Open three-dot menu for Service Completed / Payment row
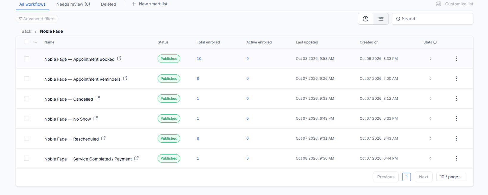 pos(456,158)
